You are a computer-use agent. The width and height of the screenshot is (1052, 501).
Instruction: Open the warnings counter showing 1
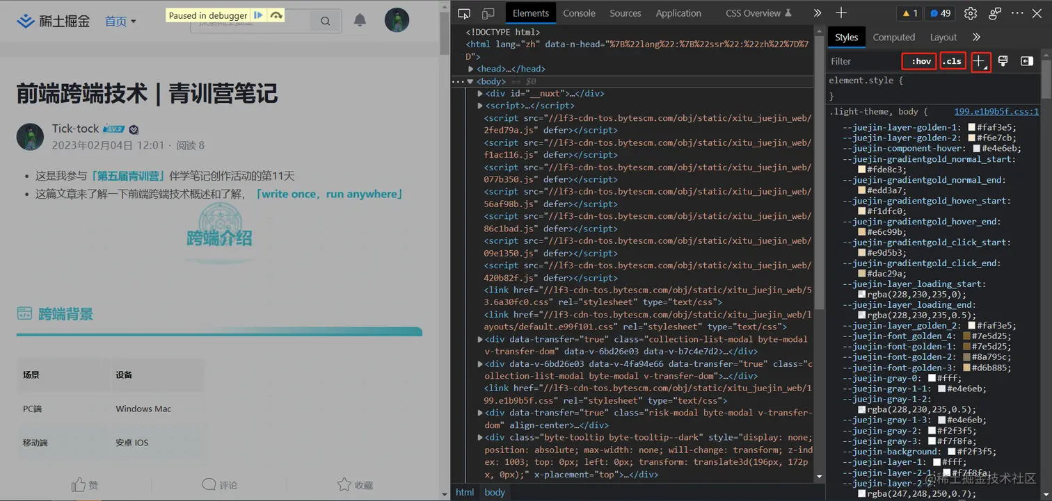pyautogui.click(x=910, y=13)
